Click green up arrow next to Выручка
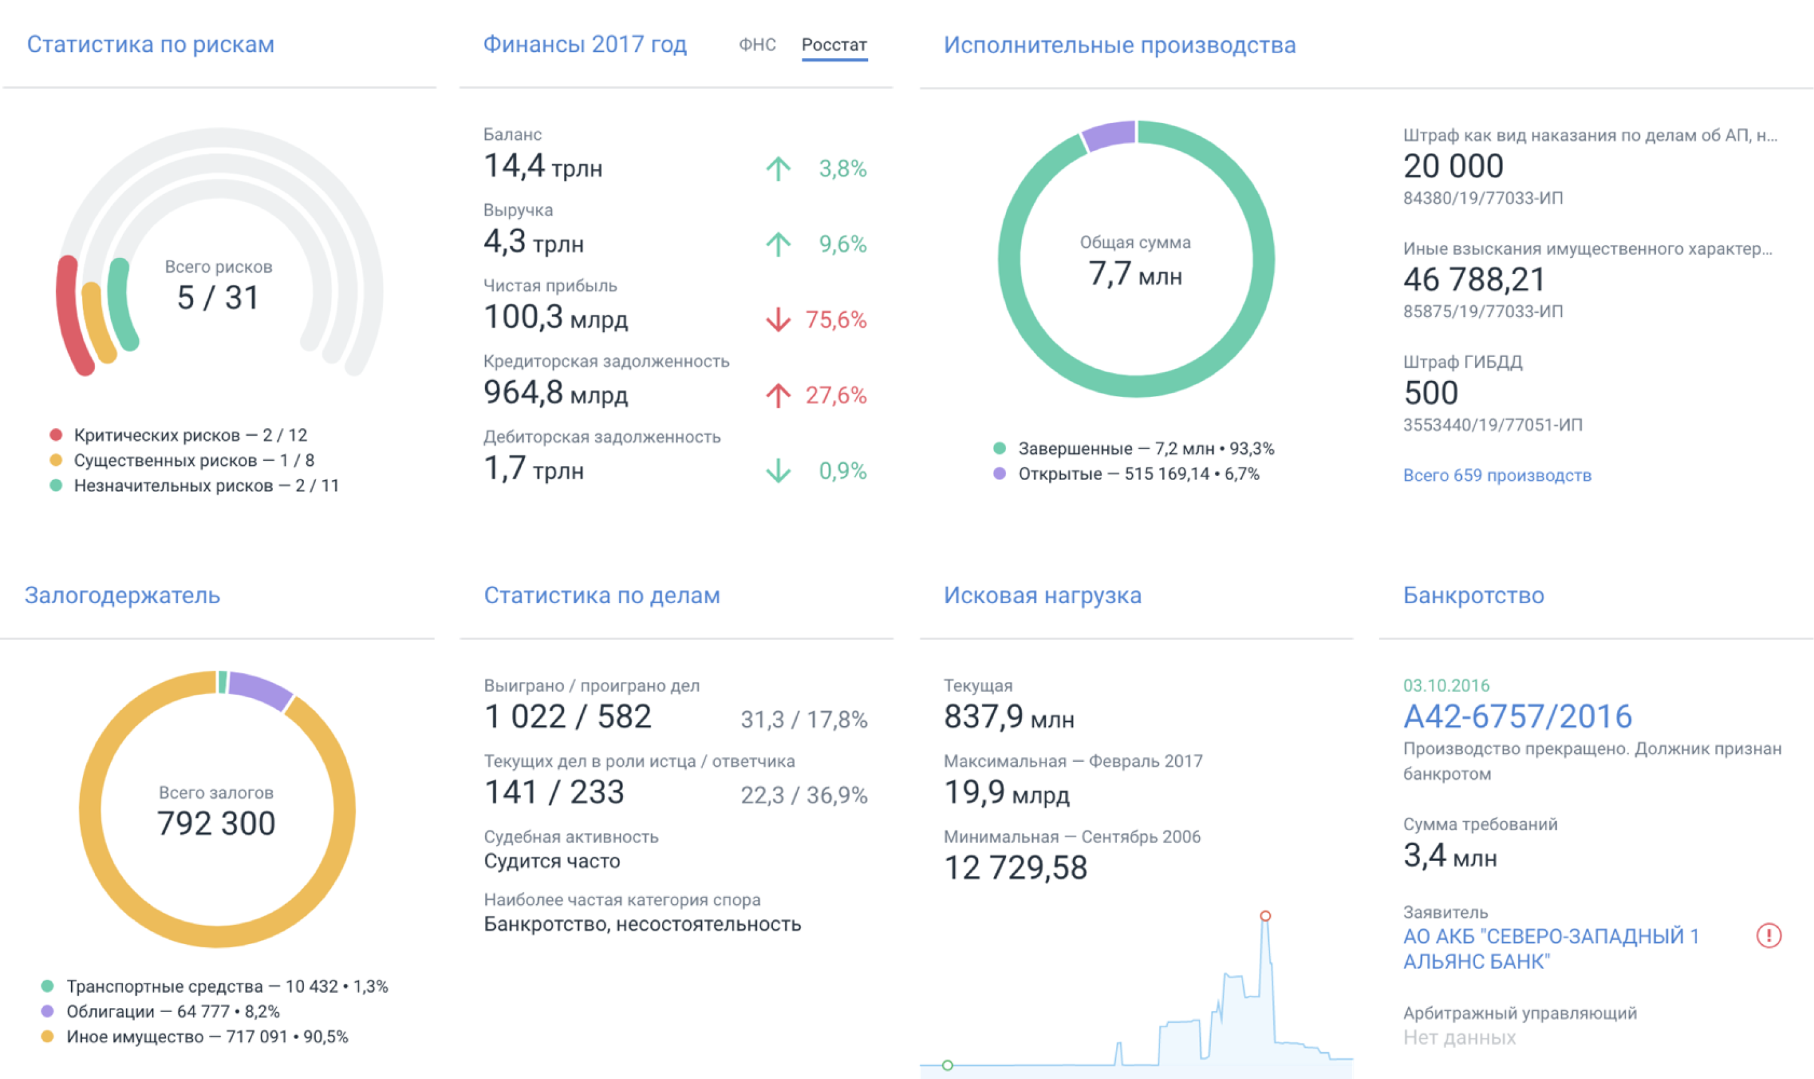1814x1079 pixels. pyautogui.click(x=778, y=244)
